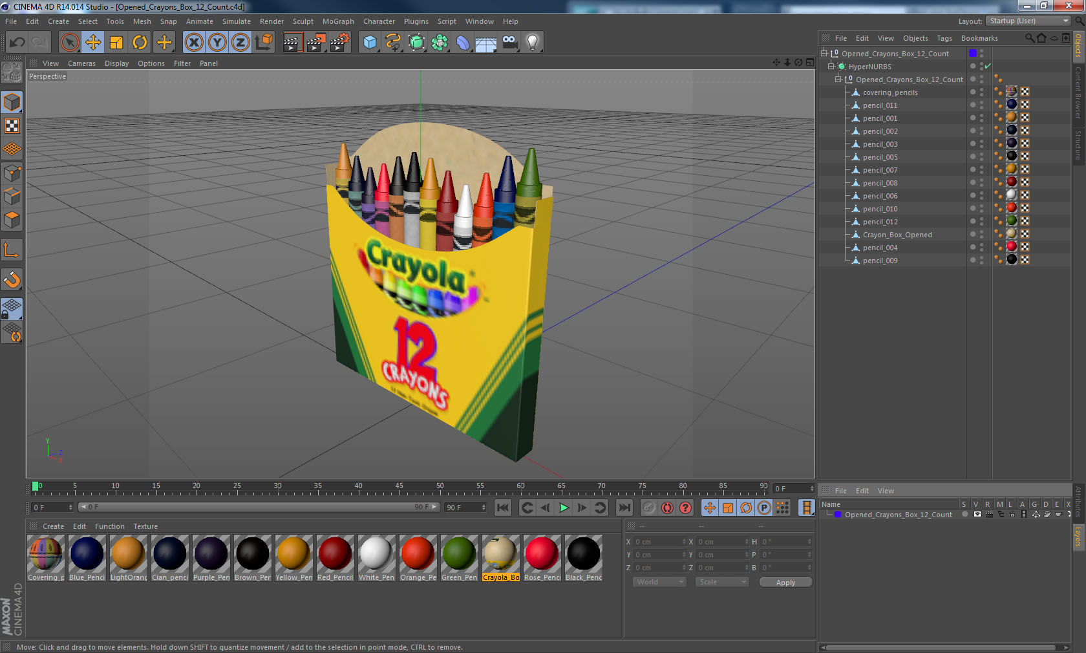The image size is (1086, 653).
Task: Toggle Z axis lock
Action: 240,43
